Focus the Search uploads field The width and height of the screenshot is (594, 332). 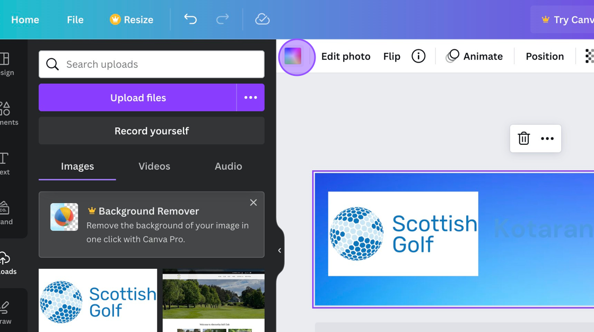click(x=152, y=64)
